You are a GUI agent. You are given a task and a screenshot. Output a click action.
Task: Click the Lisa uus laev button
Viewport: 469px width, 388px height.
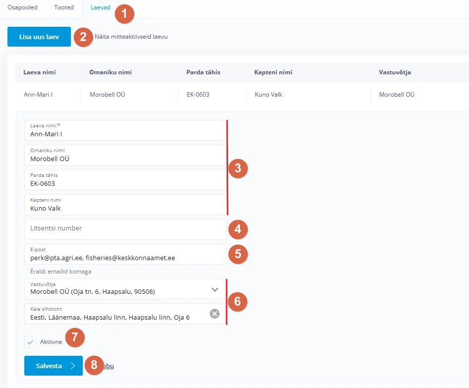[x=39, y=37]
